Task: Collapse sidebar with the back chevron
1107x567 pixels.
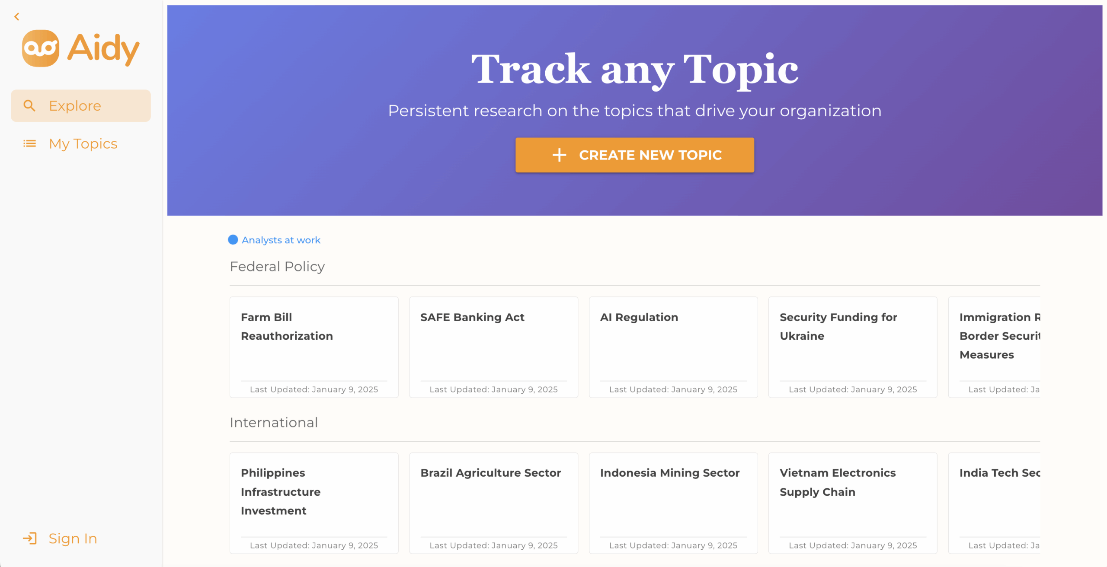Action: coord(17,17)
